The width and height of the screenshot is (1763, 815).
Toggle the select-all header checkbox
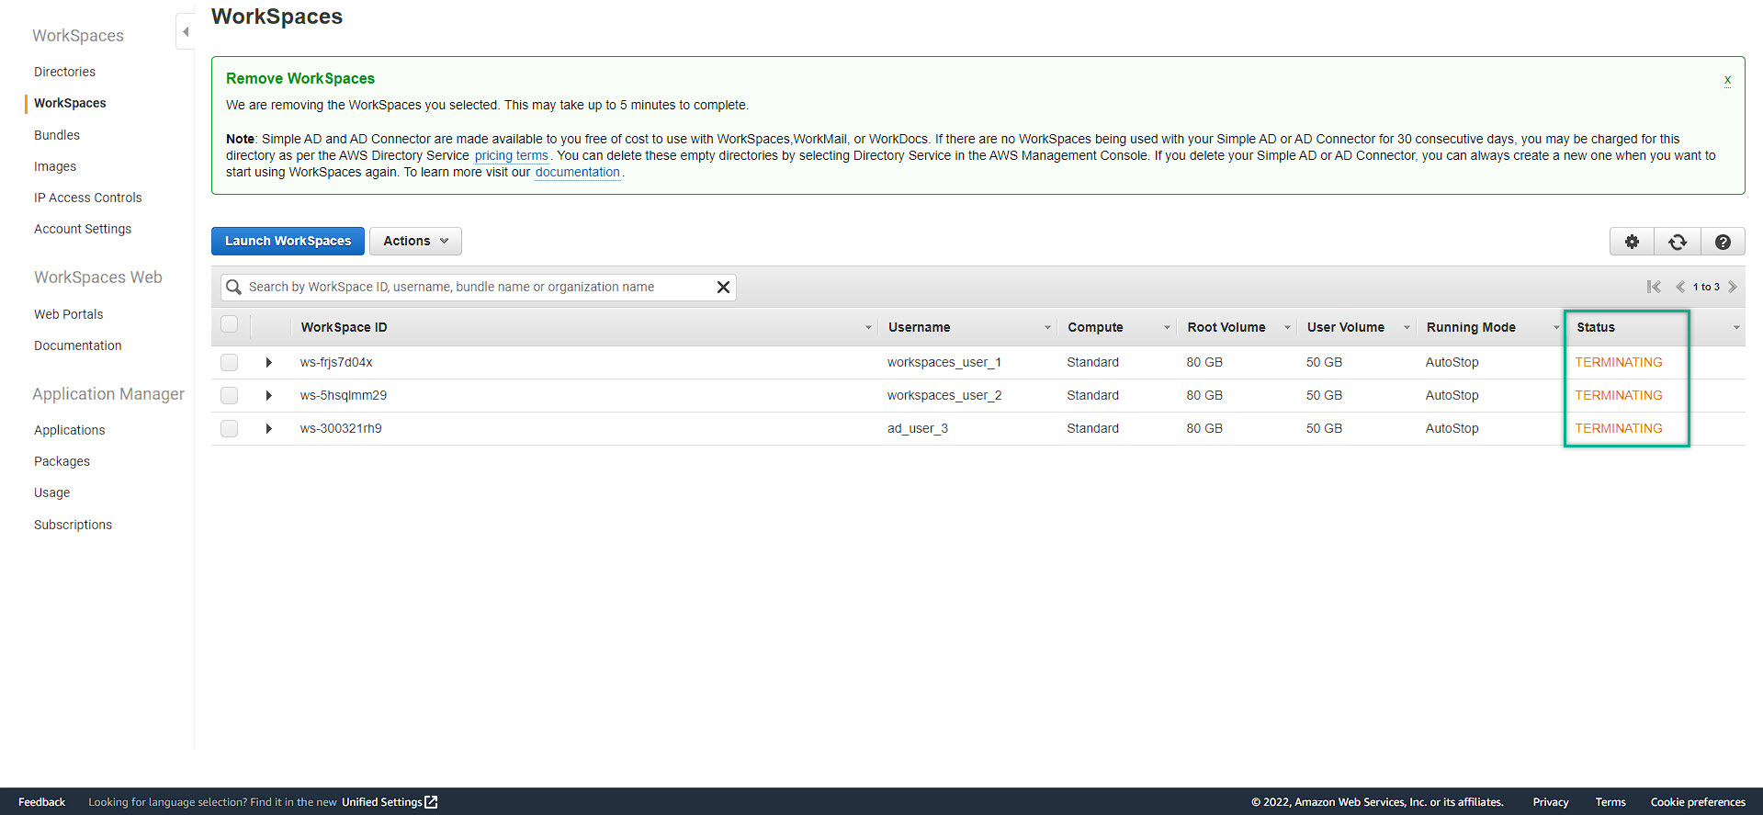(x=230, y=324)
